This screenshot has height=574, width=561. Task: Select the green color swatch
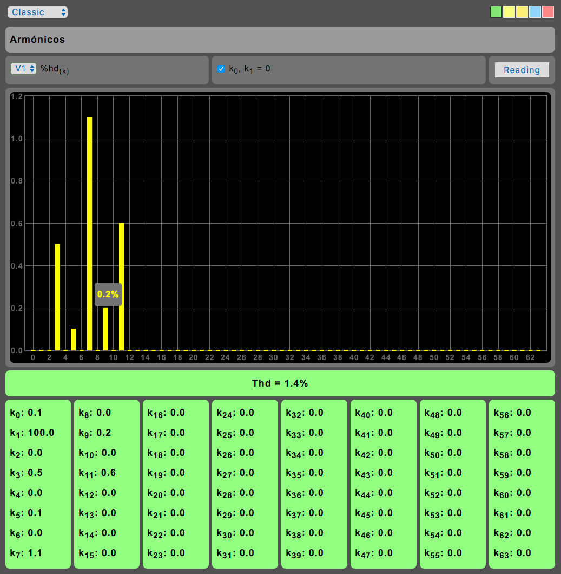[x=496, y=12]
